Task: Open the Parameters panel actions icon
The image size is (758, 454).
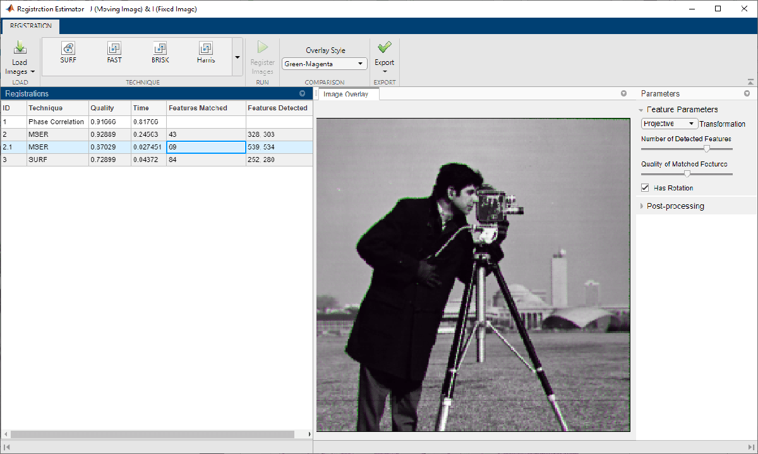Action: coord(747,93)
